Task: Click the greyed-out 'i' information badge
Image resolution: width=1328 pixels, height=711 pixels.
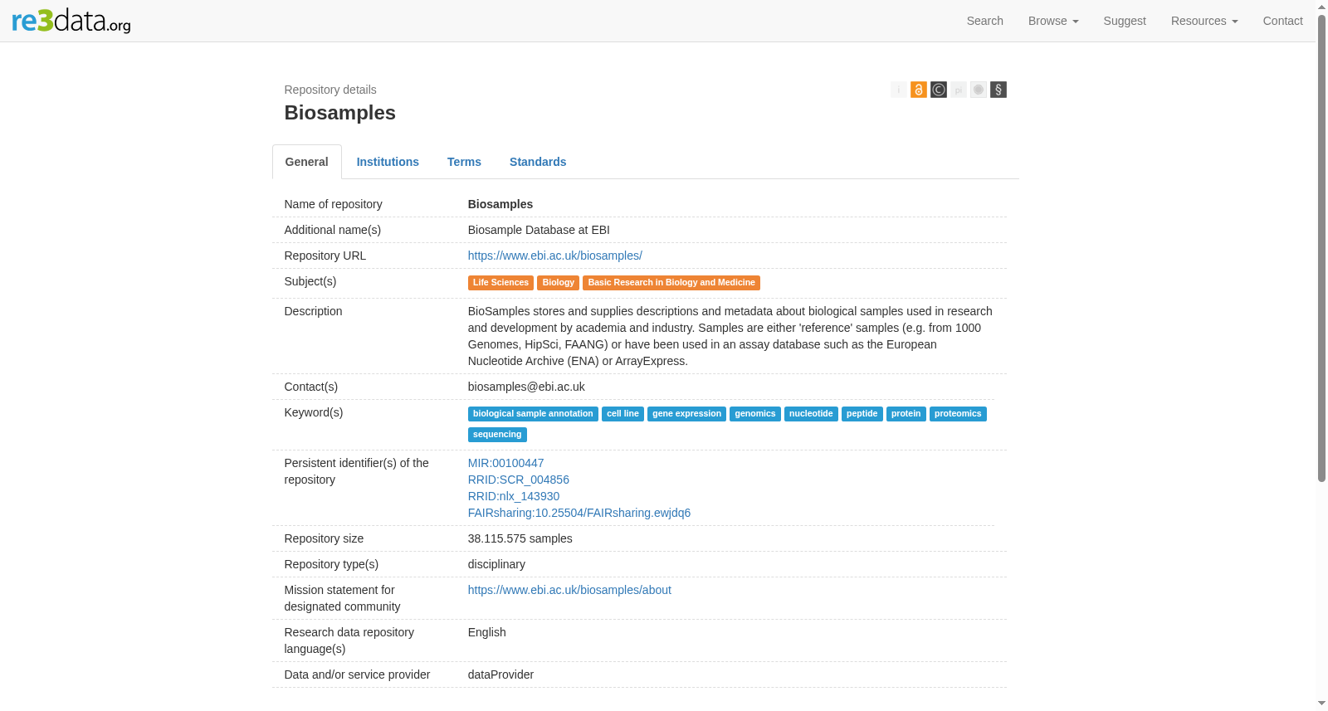Action: tap(899, 90)
